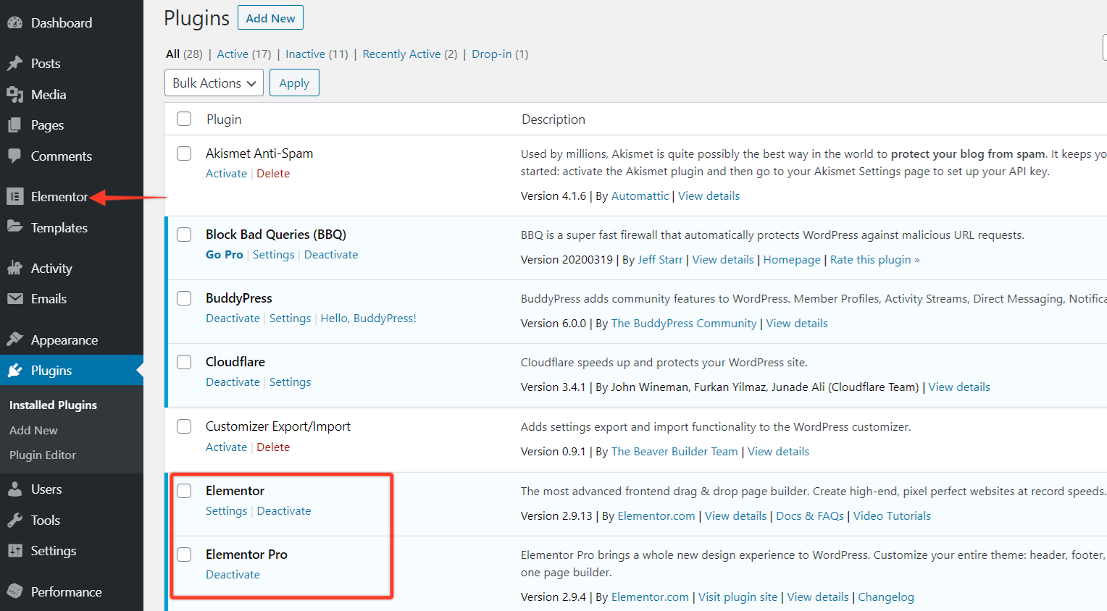Image resolution: width=1107 pixels, height=611 pixels.
Task: Filter plugins by Inactive (11)
Action: pyautogui.click(x=317, y=54)
